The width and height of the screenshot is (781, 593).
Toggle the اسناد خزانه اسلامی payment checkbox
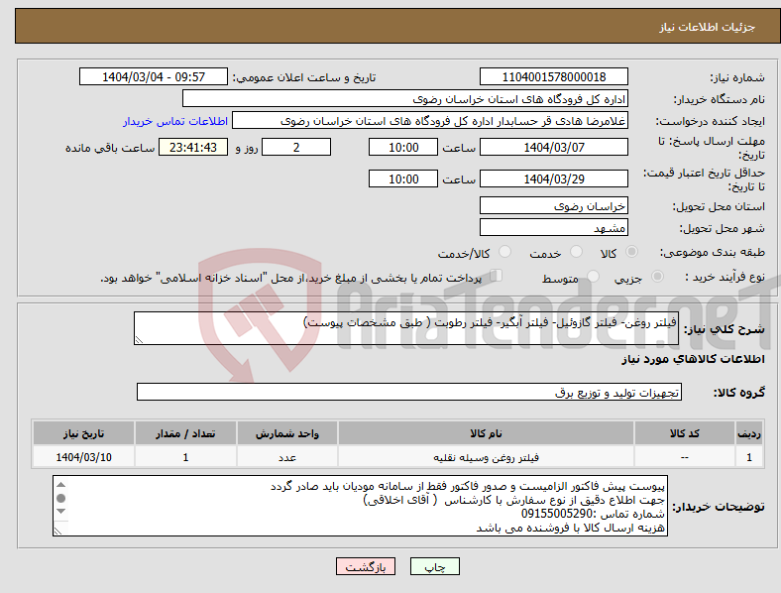pyautogui.click(x=497, y=276)
